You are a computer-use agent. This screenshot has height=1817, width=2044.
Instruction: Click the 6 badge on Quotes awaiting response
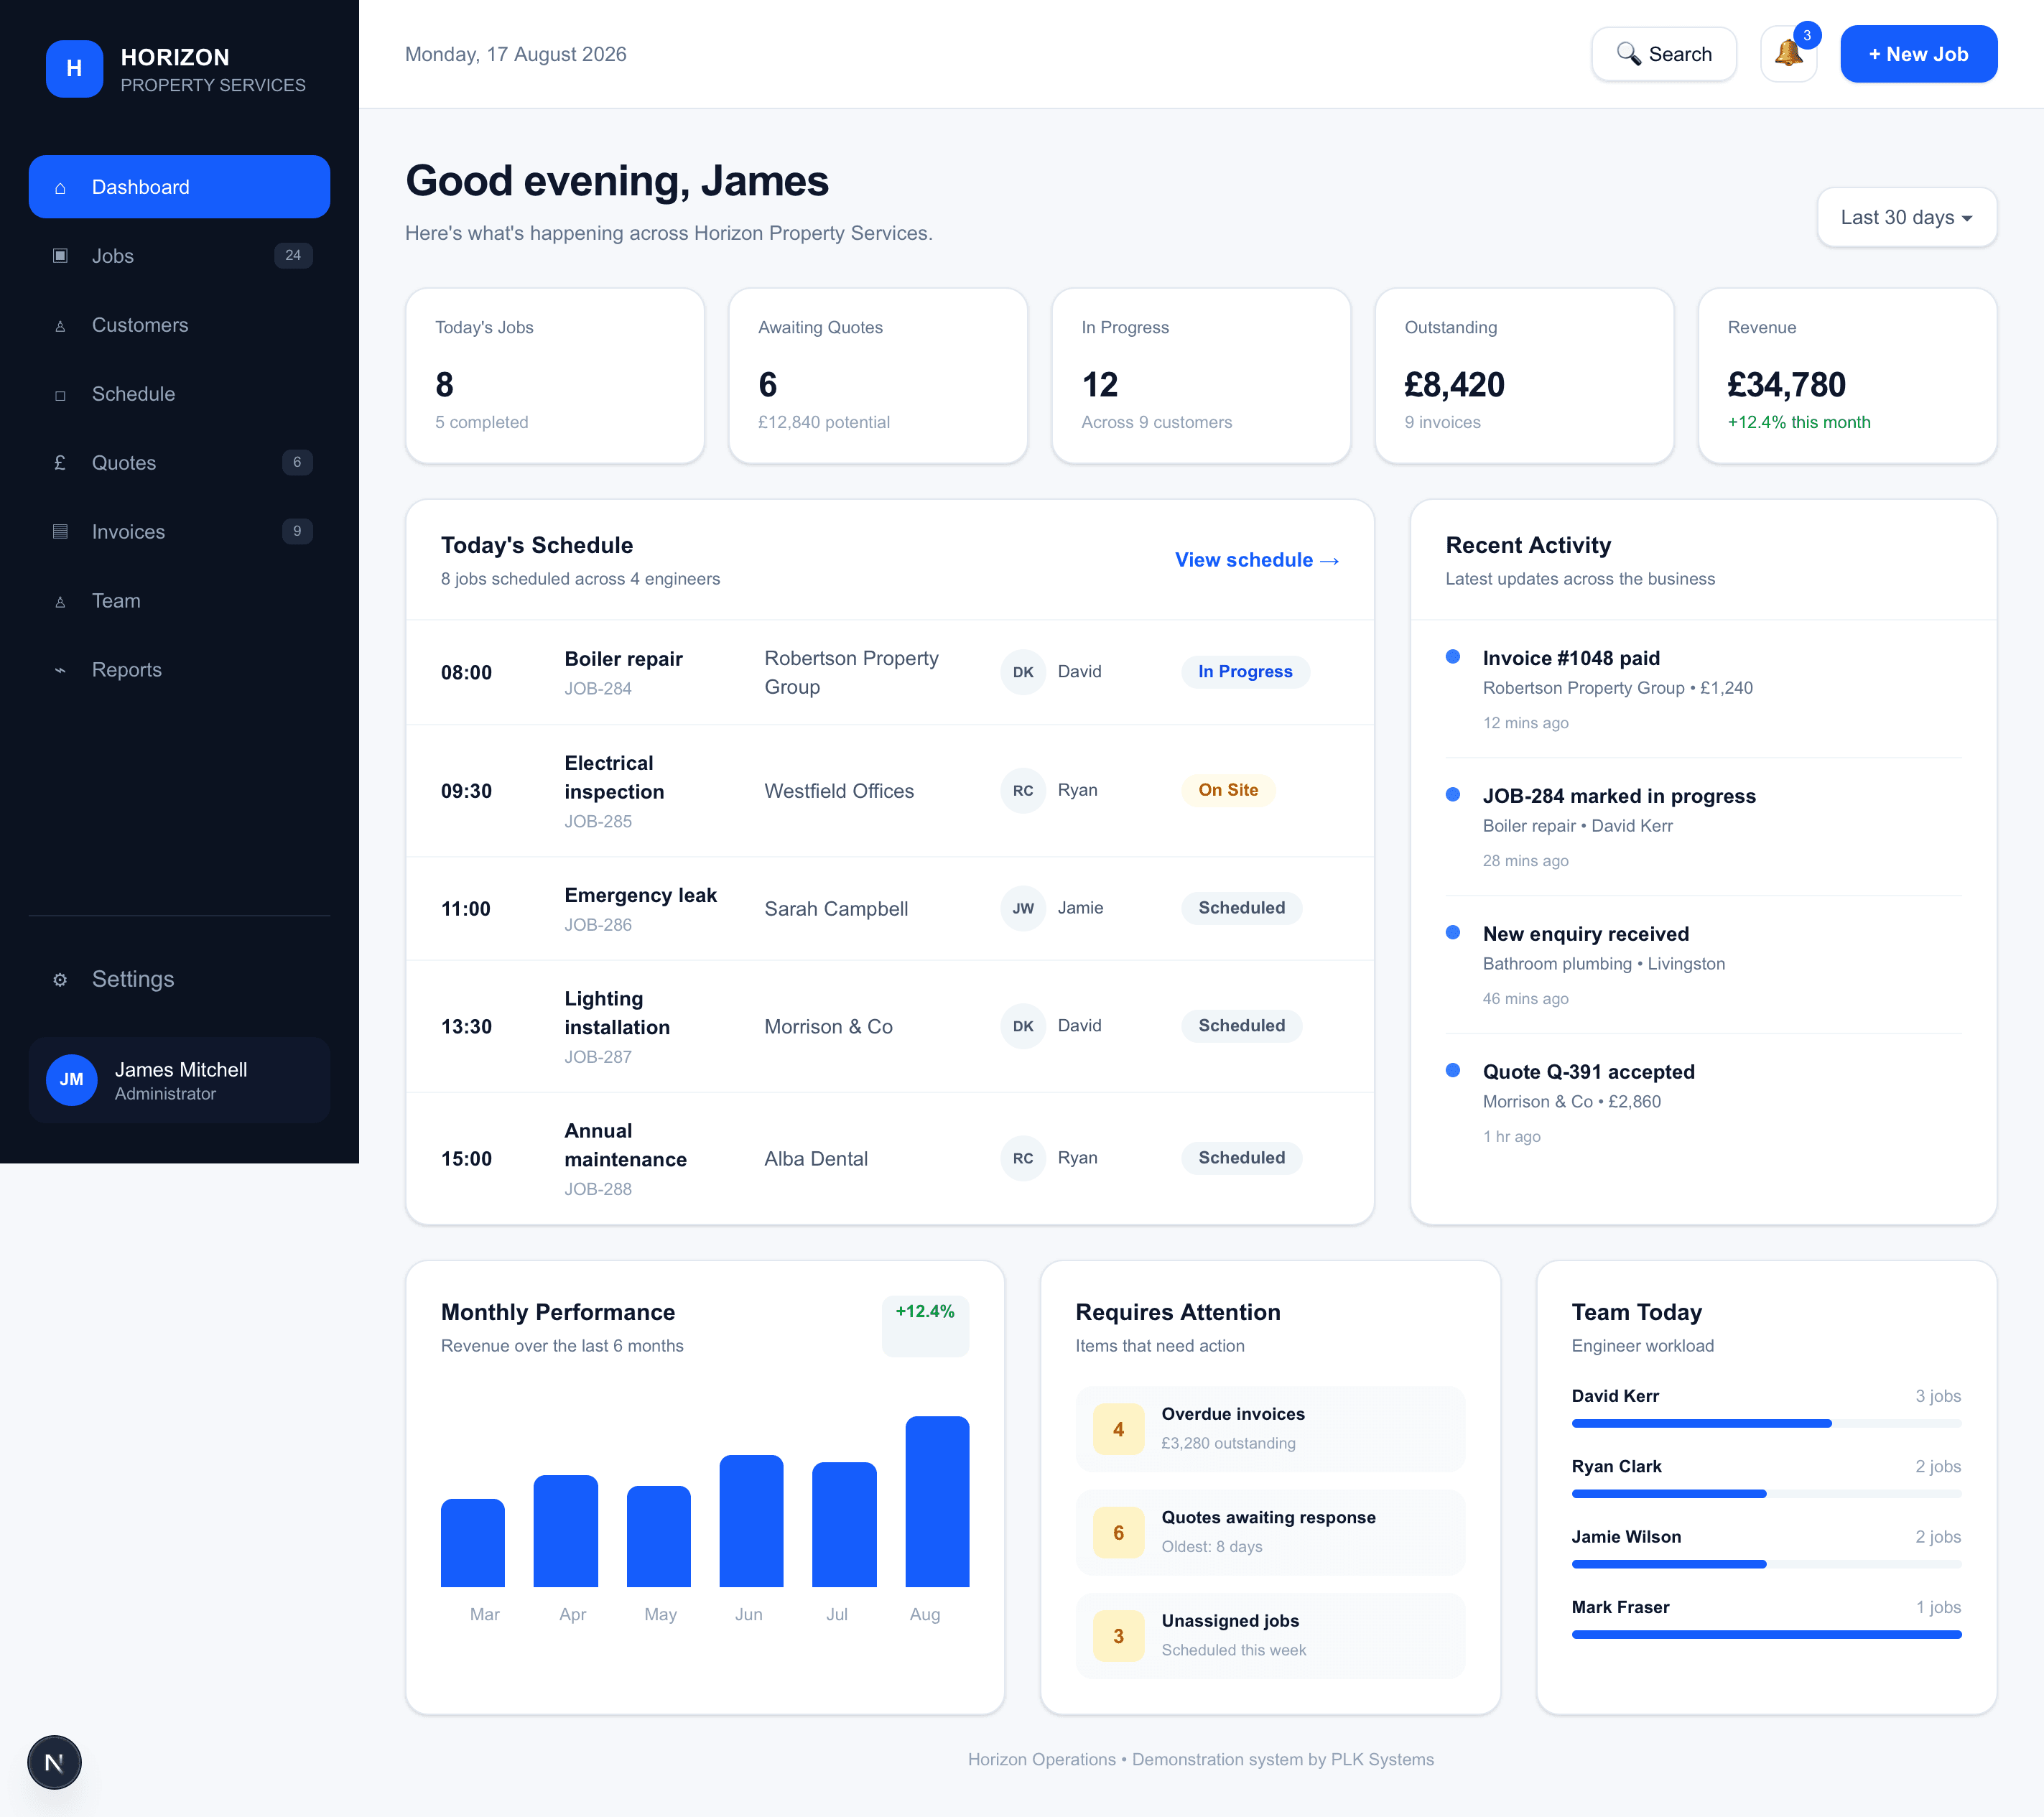(1118, 1532)
